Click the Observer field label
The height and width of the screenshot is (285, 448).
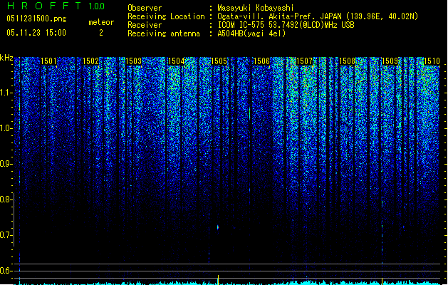[145, 8]
